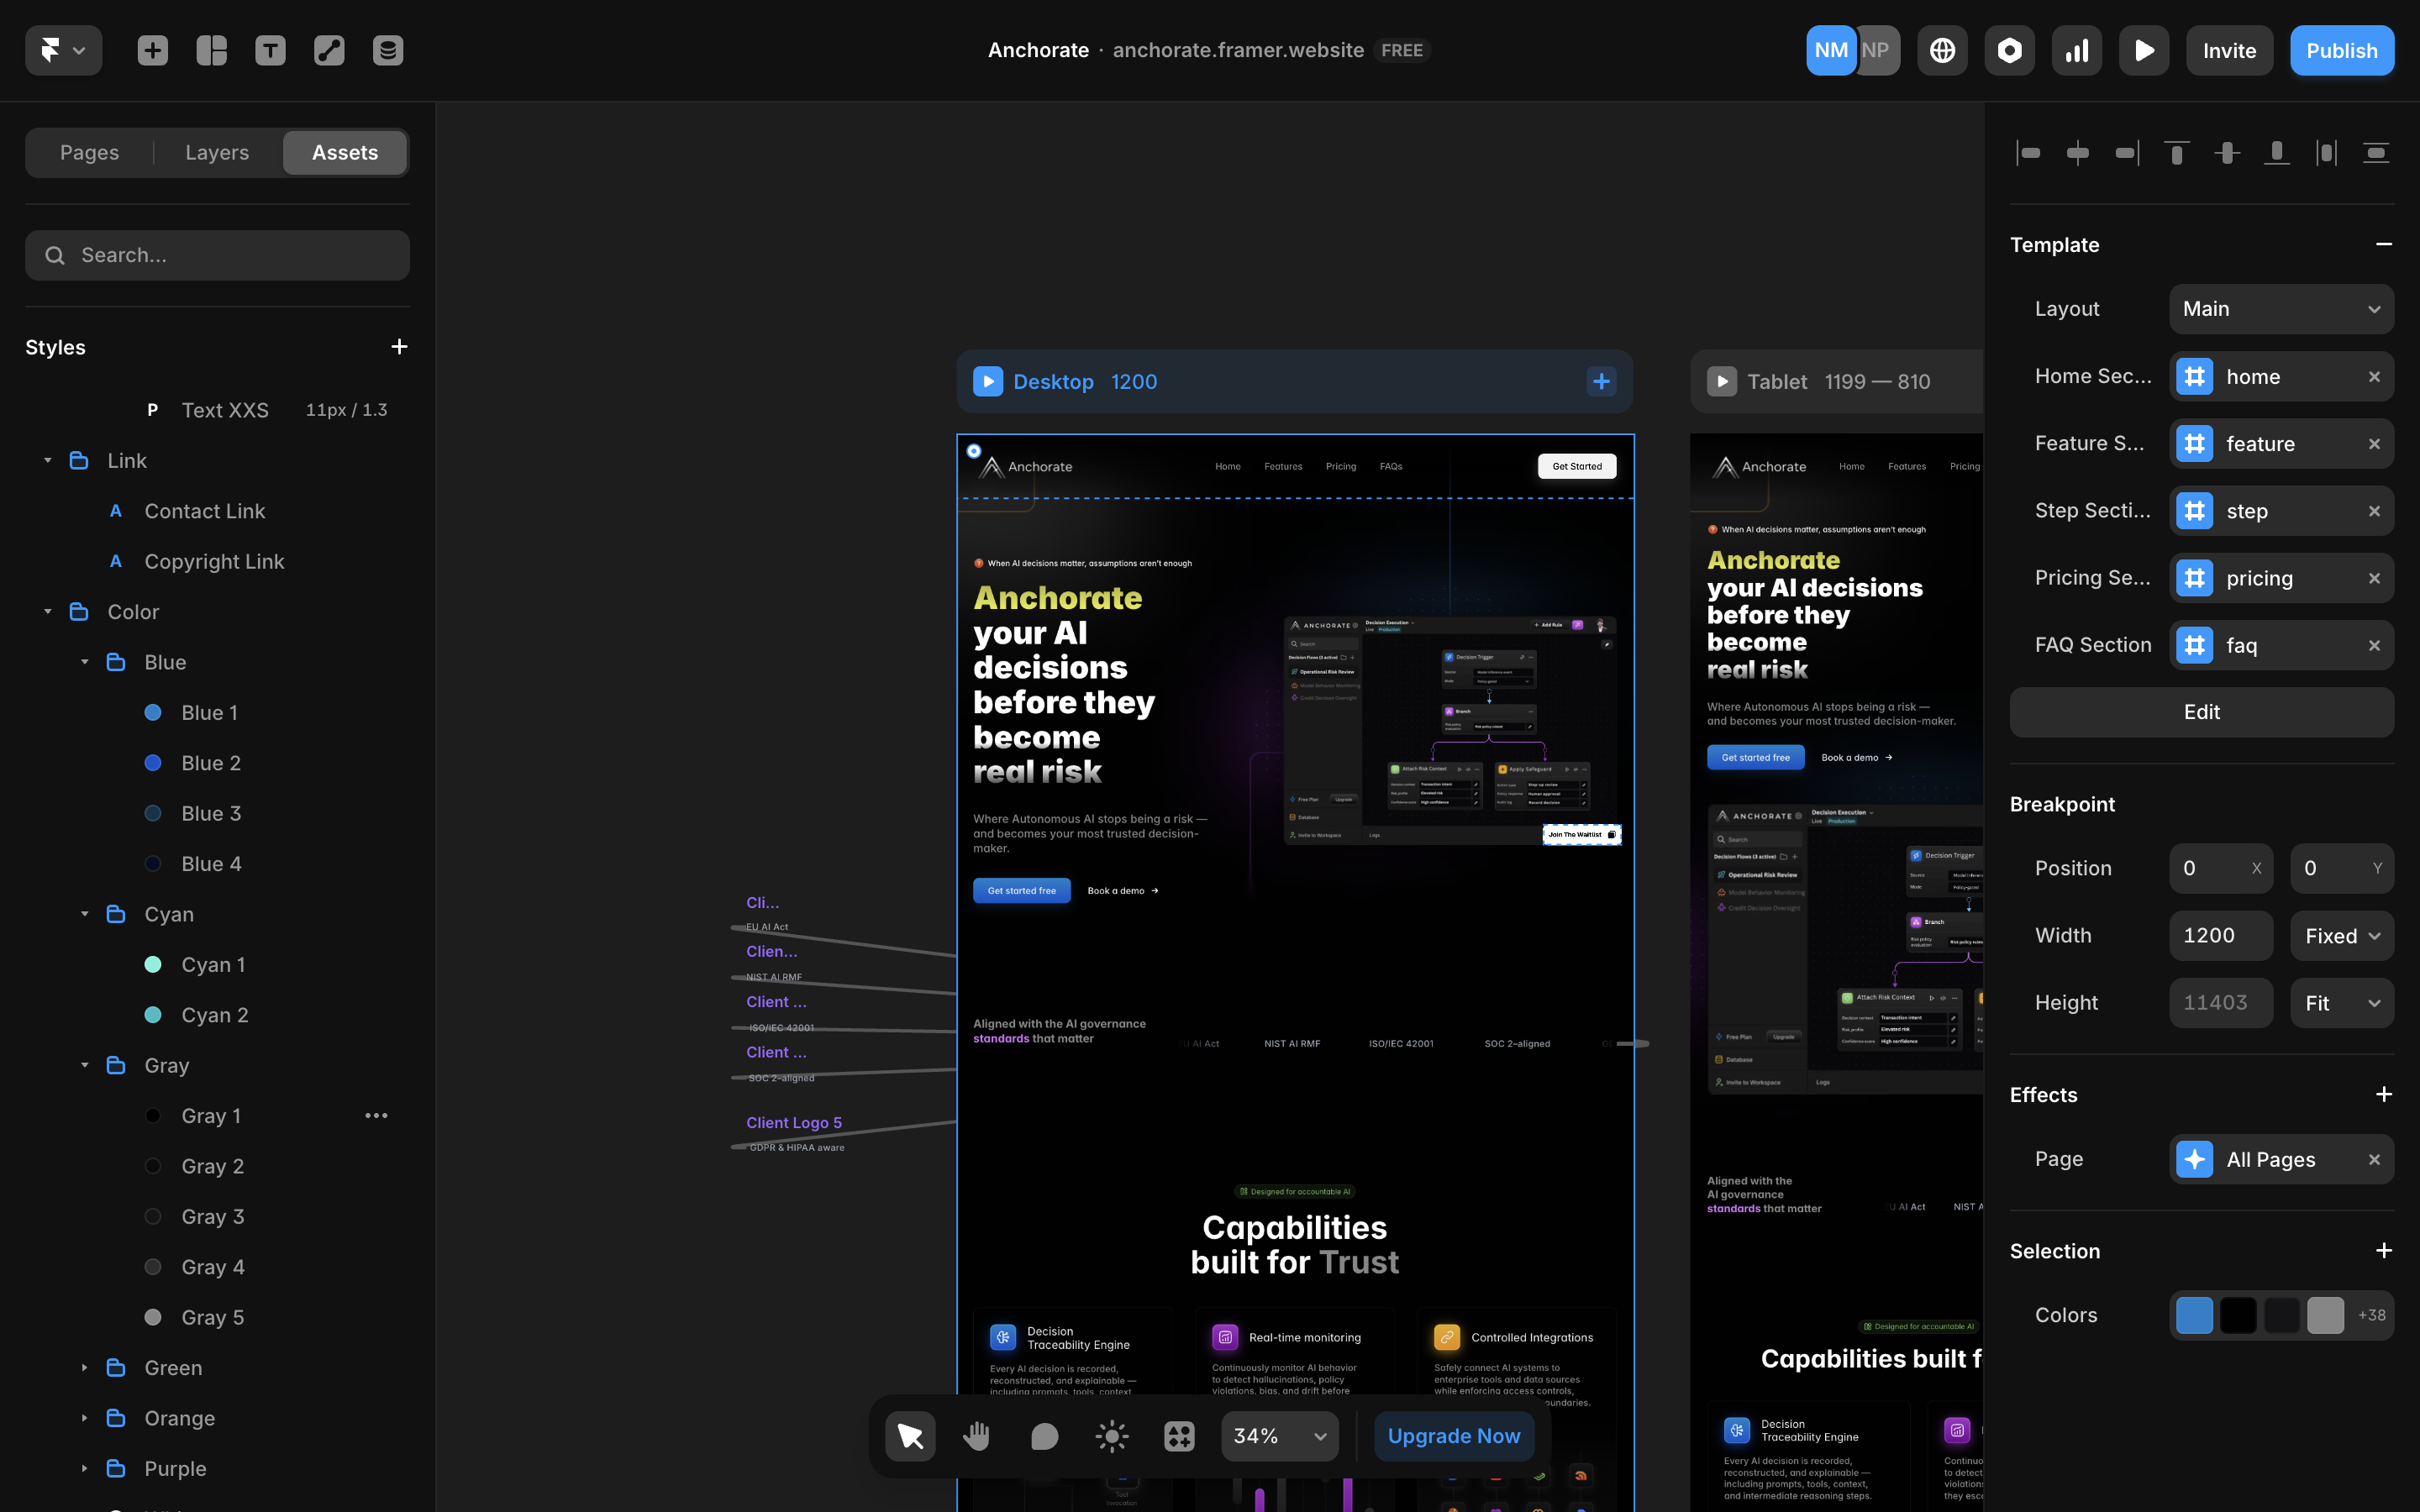Click the assets Search field
This screenshot has width=2420, height=1512.
coord(217,255)
